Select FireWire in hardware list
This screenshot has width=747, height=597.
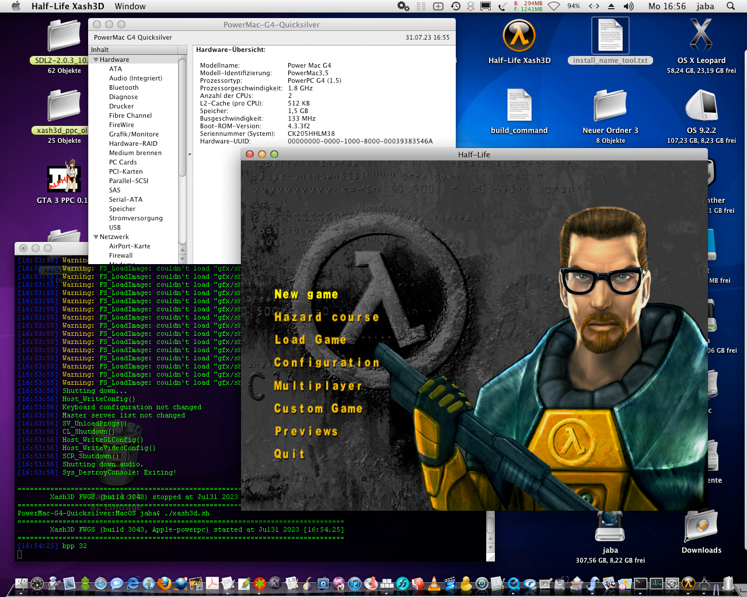click(121, 125)
